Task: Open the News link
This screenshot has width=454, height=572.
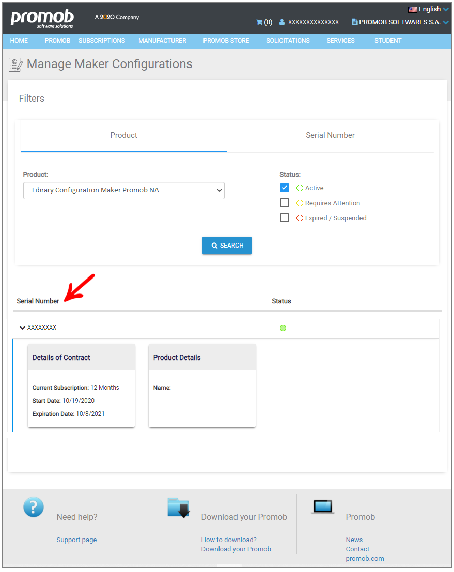Action: (x=354, y=540)
